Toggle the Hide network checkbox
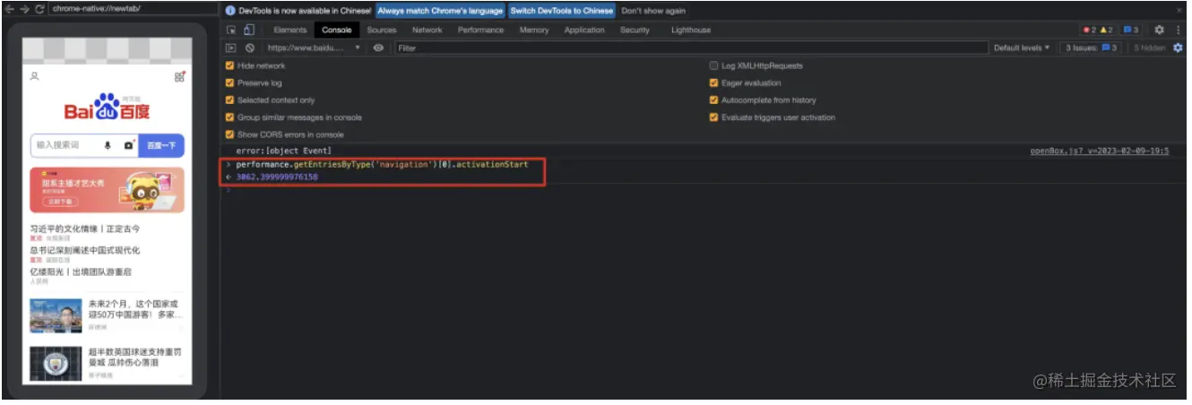Viewport: 1192px width, 405px height. click(x=229, y=65)
